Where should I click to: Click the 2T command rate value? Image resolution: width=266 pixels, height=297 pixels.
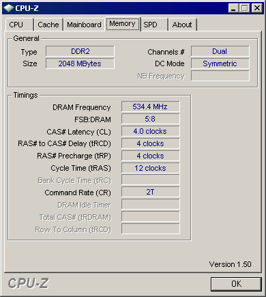pyautogui.click(x=150, y=192)
